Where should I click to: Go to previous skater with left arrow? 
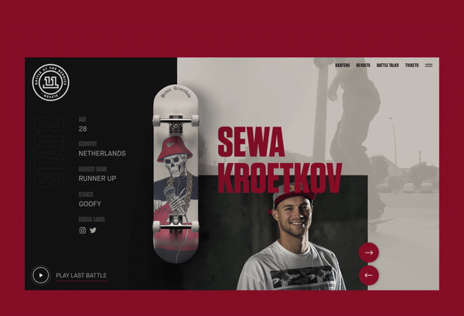tap(369, 275)
